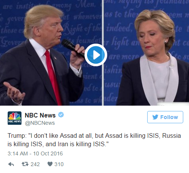View the 242 retweets count
Viewport: 189px width, 173px height.
35,164
